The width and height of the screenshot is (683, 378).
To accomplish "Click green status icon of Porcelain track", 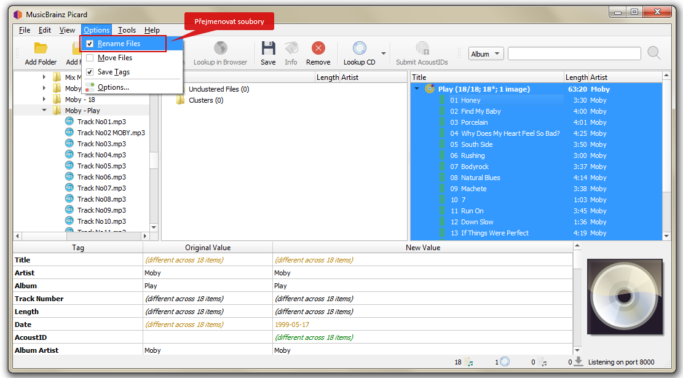I will pos(443,122).
